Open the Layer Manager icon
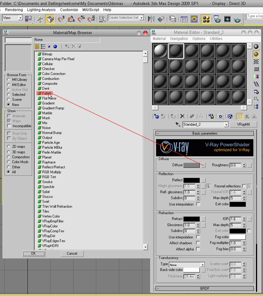Image resolution: width=263 pixels, height=296 pixels. [173, 19]
